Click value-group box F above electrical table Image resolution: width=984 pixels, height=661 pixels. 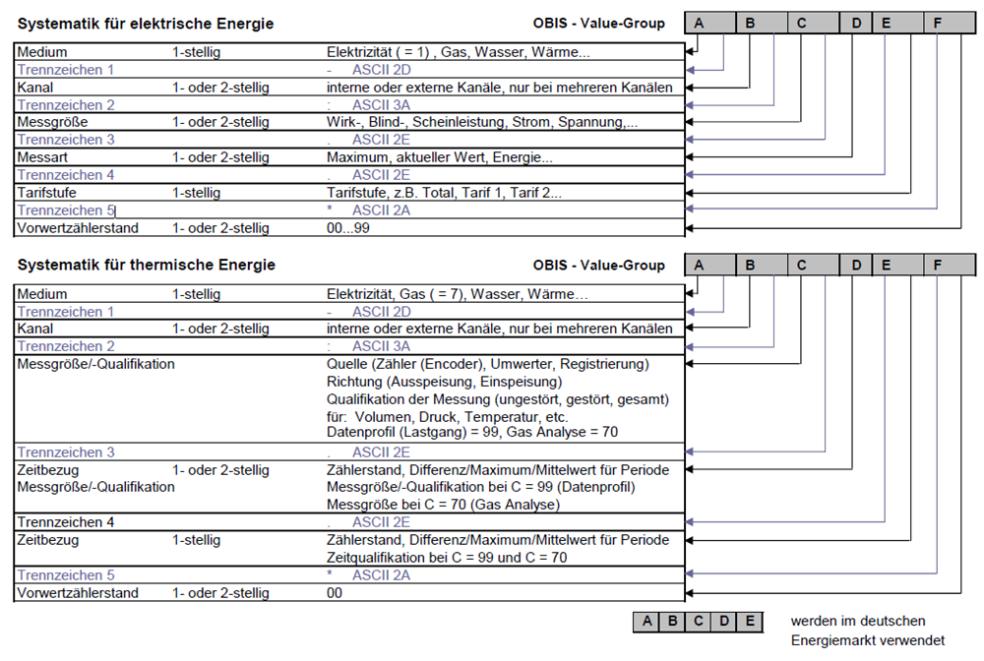pos(951,24)
